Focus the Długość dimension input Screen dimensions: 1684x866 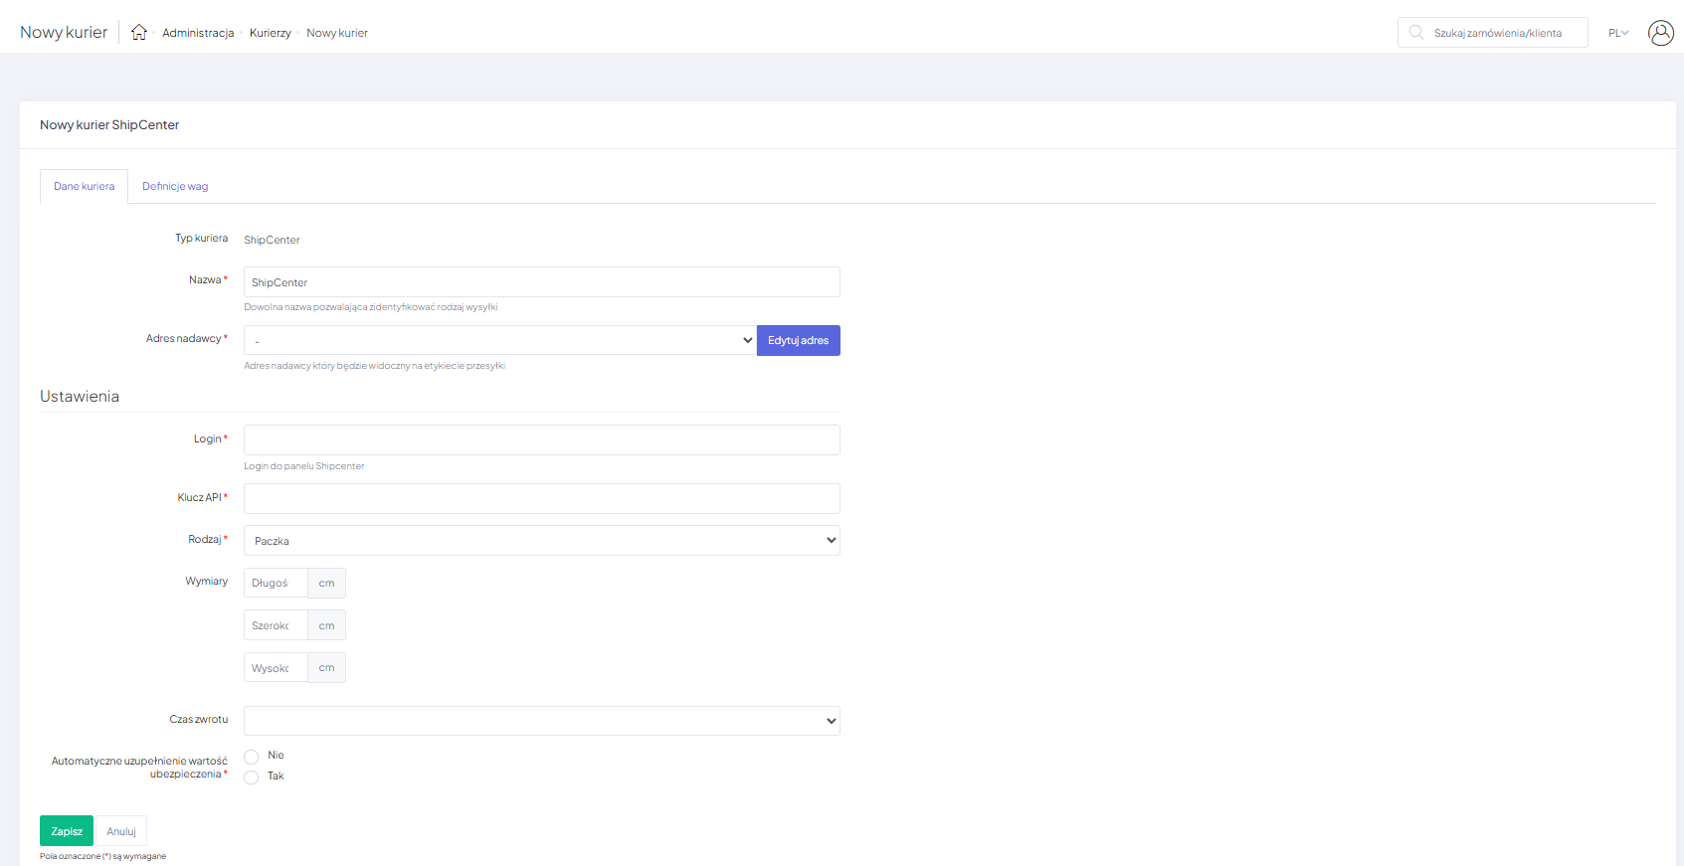(276, 584)
